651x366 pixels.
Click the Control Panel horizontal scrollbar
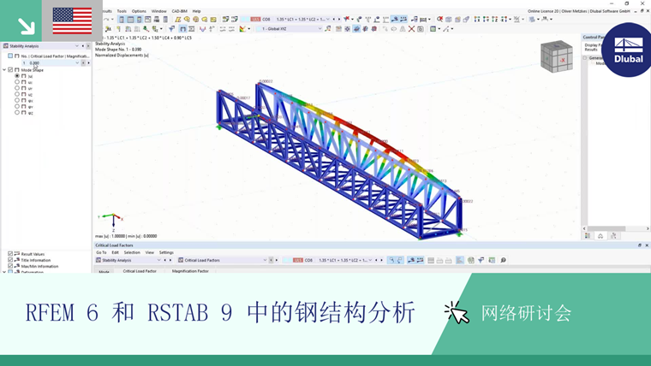606,228
